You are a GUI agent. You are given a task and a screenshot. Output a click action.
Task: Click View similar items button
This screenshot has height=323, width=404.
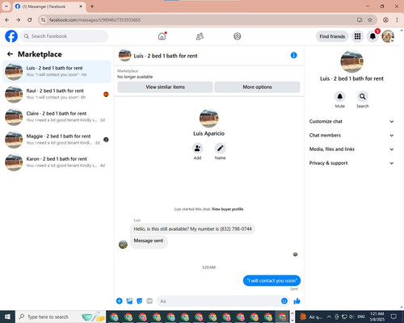165,87
